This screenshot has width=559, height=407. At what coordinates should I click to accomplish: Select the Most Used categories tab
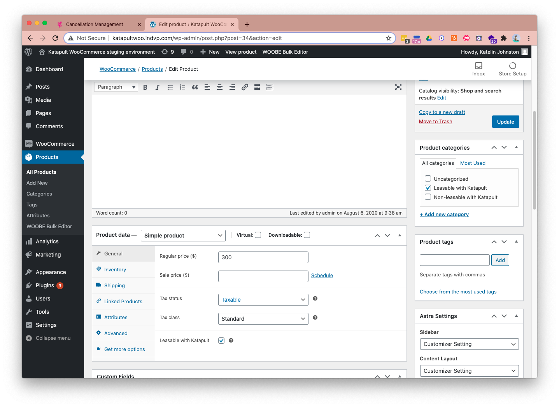[473, 163]
